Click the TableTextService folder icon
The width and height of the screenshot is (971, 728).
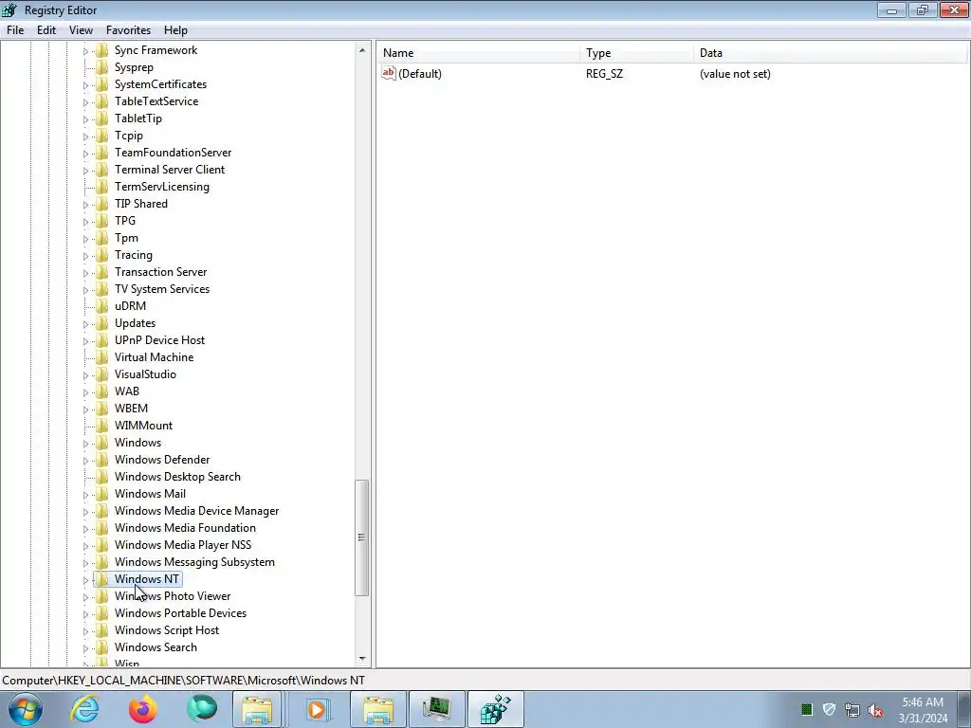click(102, 100)
